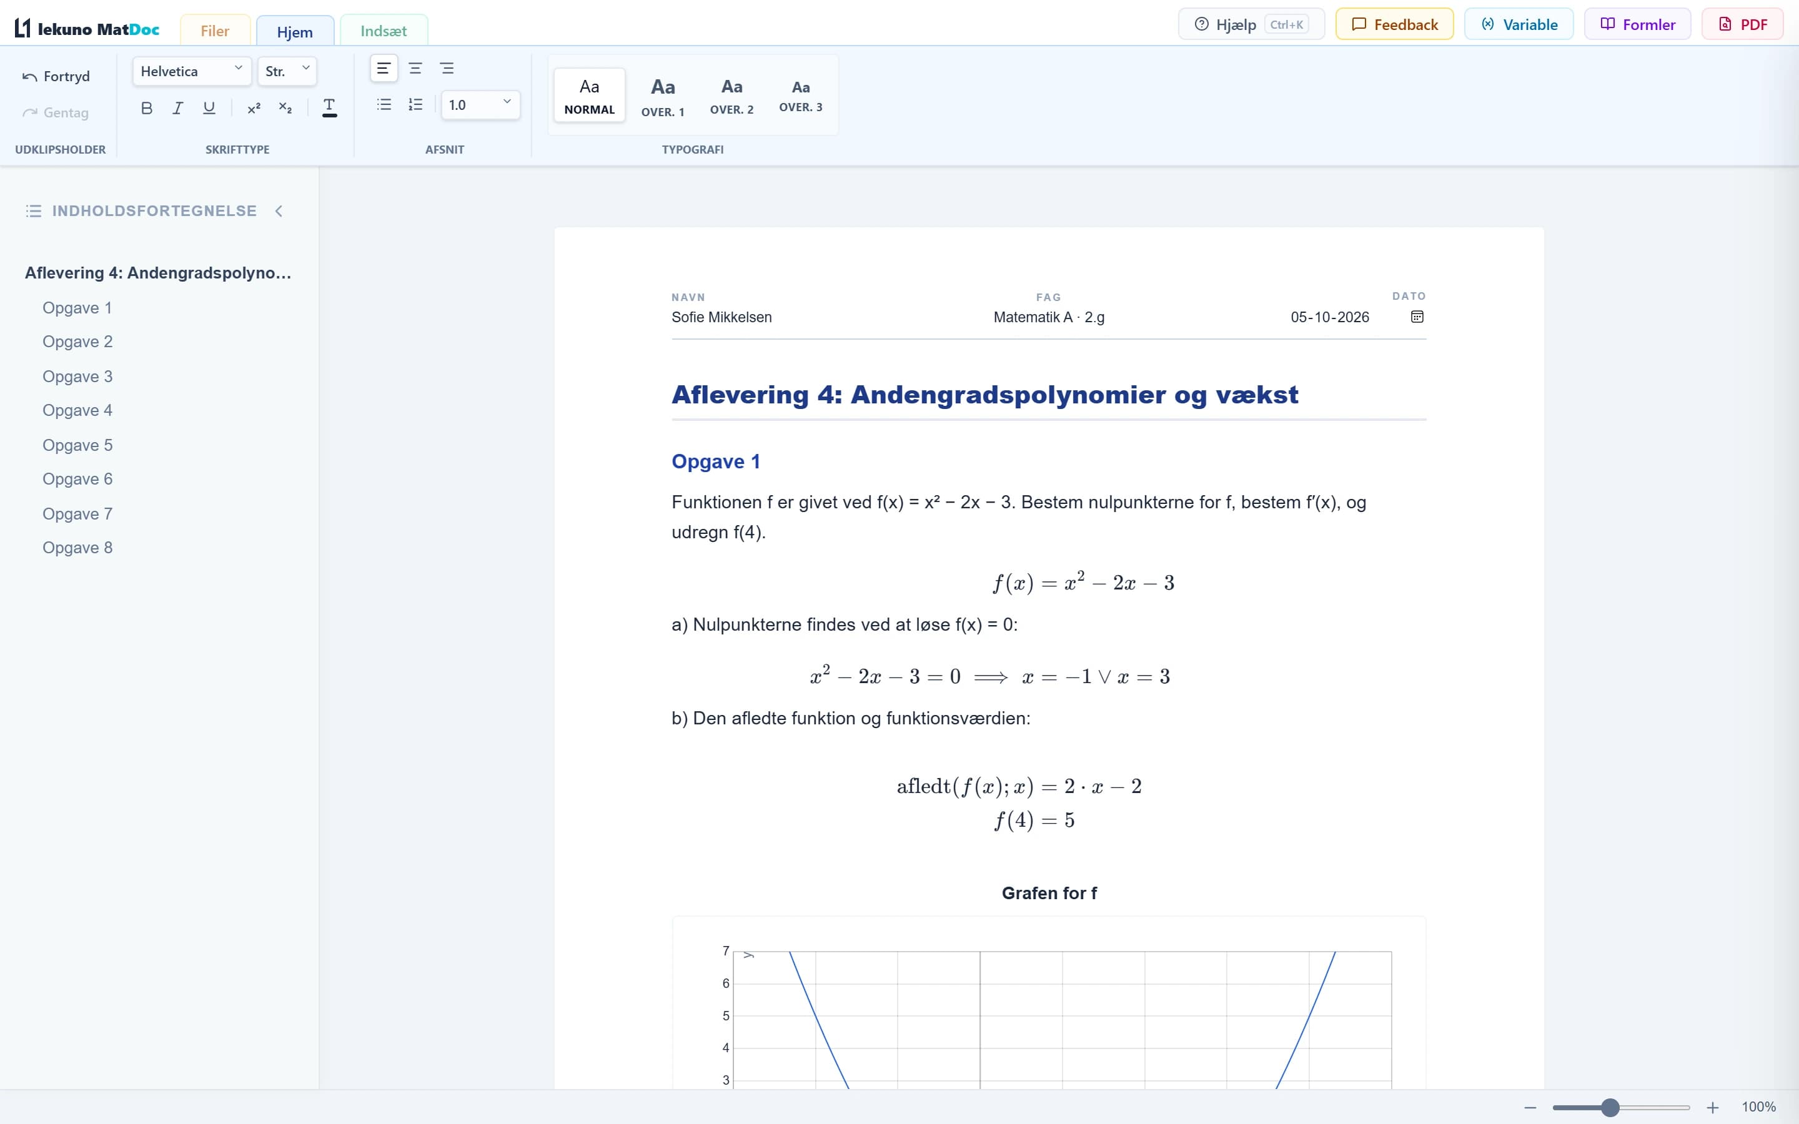
Task: Apply the Over. 1 heading style
Action: pos(663,96)
